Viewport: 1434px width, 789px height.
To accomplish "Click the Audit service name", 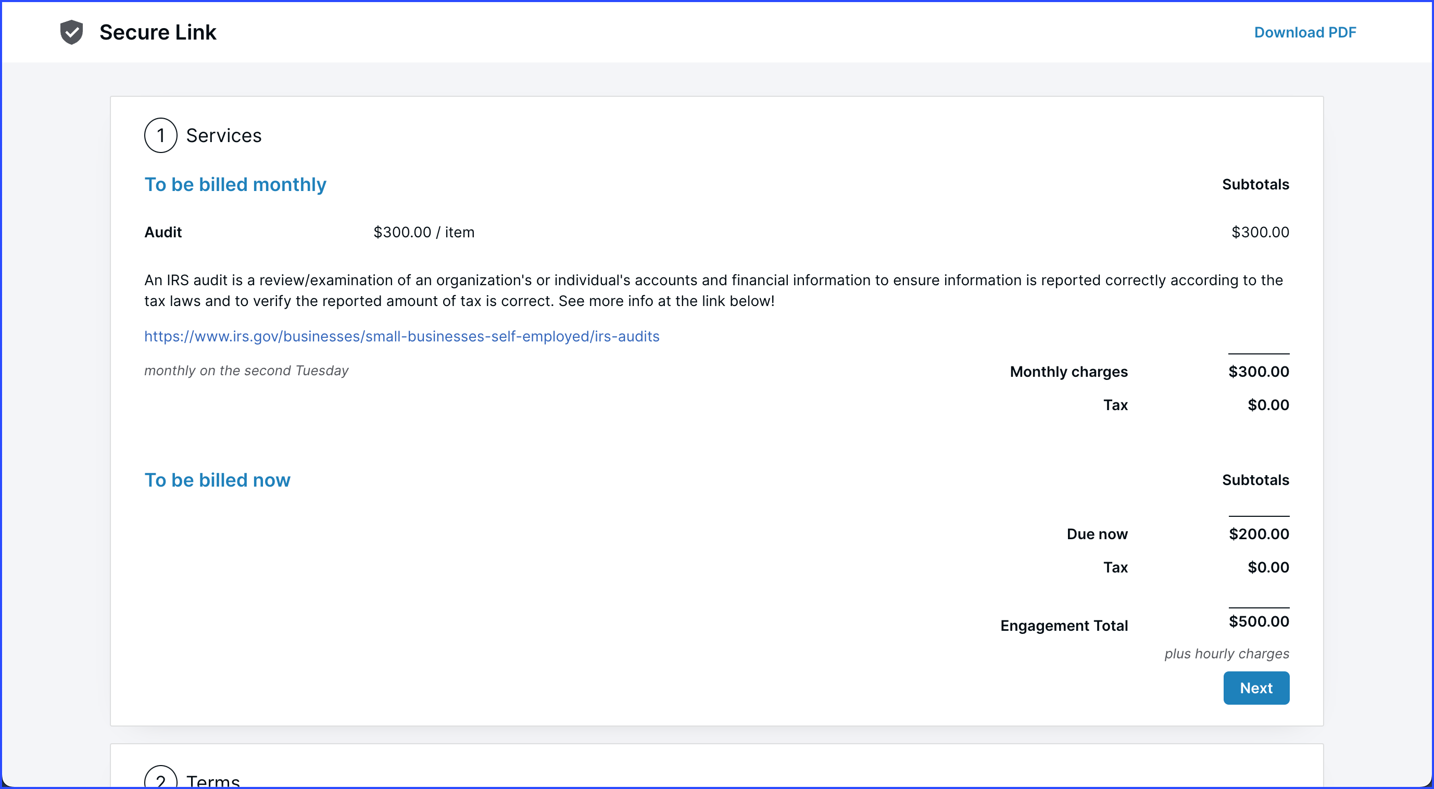I will (162, 232).
